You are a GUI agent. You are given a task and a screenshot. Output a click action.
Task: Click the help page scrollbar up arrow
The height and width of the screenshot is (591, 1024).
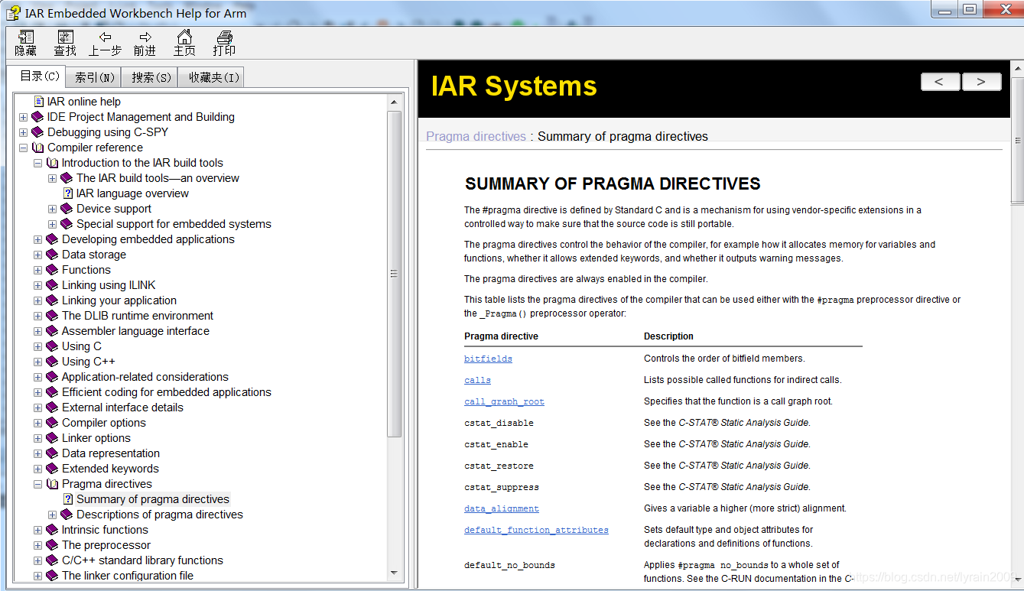(x=1017, y=69)
